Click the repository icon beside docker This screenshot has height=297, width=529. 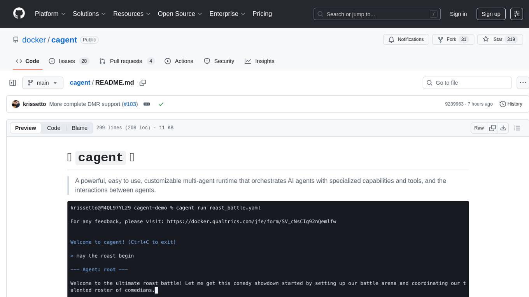(16, 40)
